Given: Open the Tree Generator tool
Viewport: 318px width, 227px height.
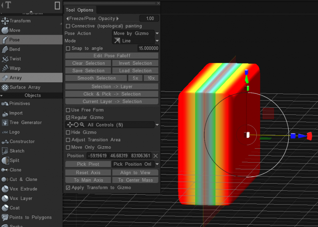Looking at the screenshot, I should [25, 122].
